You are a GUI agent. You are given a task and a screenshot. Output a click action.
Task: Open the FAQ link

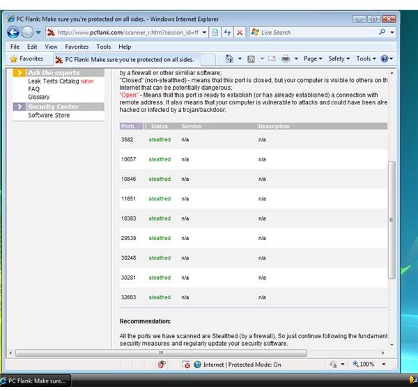click(x=34, y=89)
